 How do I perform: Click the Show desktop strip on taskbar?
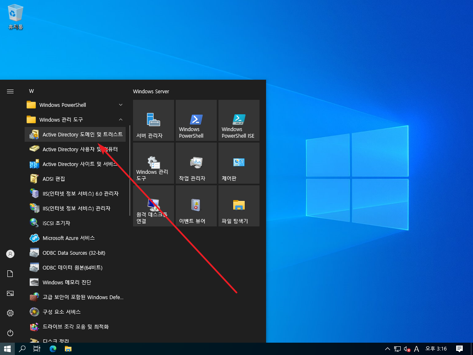471,349
